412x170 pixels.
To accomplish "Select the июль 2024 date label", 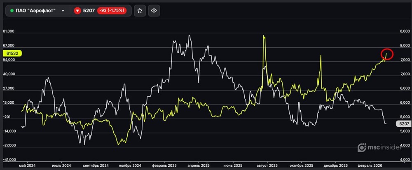I will click(61, 166).
